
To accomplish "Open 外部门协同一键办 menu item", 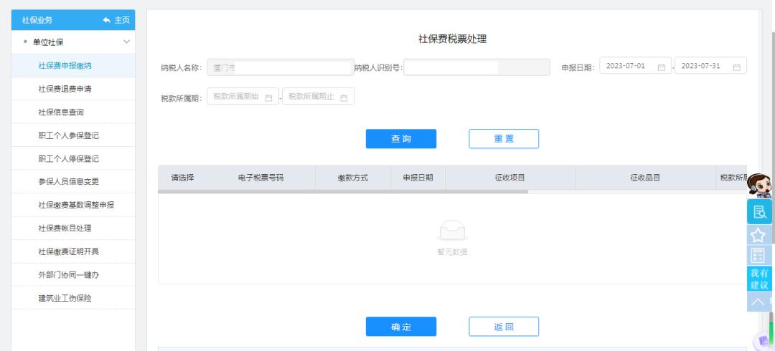I will point(73,274).
